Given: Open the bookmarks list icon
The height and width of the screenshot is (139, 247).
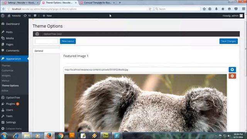Looking at the screenshot, I should pos(210,9).
